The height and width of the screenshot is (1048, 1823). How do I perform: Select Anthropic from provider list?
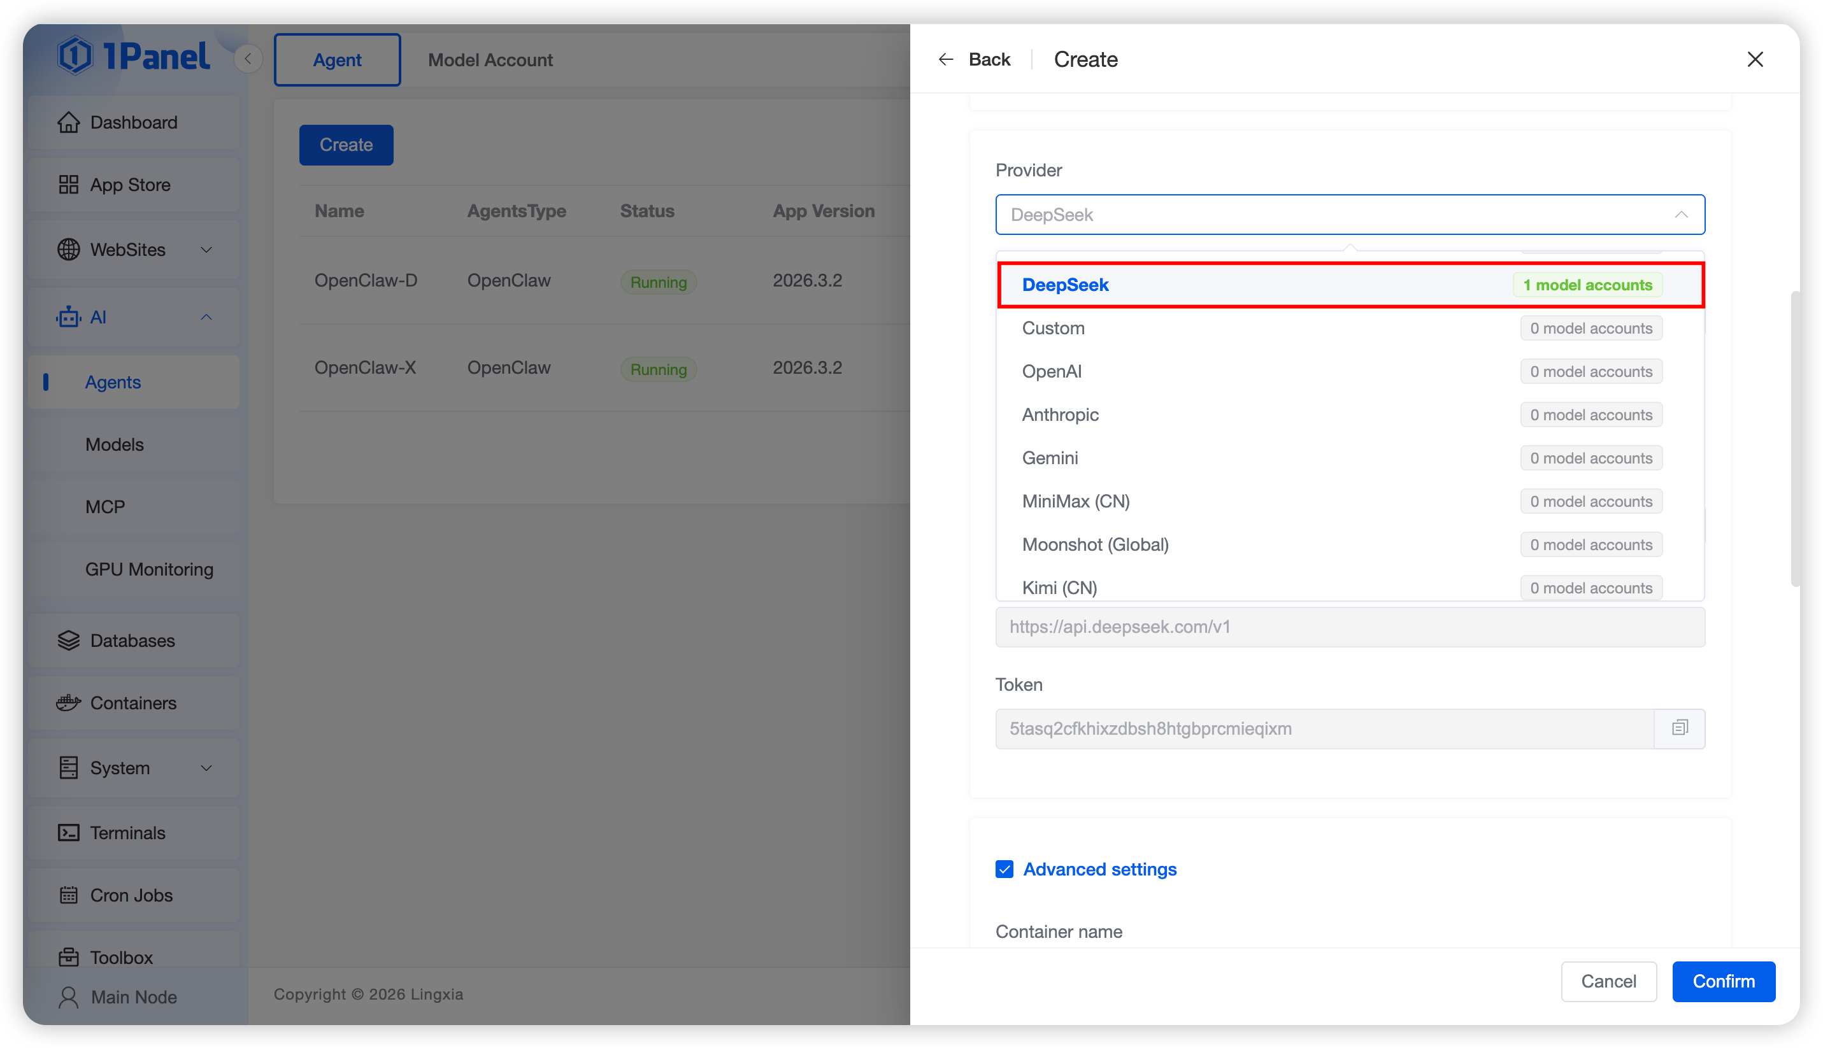[x=1061, y=414]
